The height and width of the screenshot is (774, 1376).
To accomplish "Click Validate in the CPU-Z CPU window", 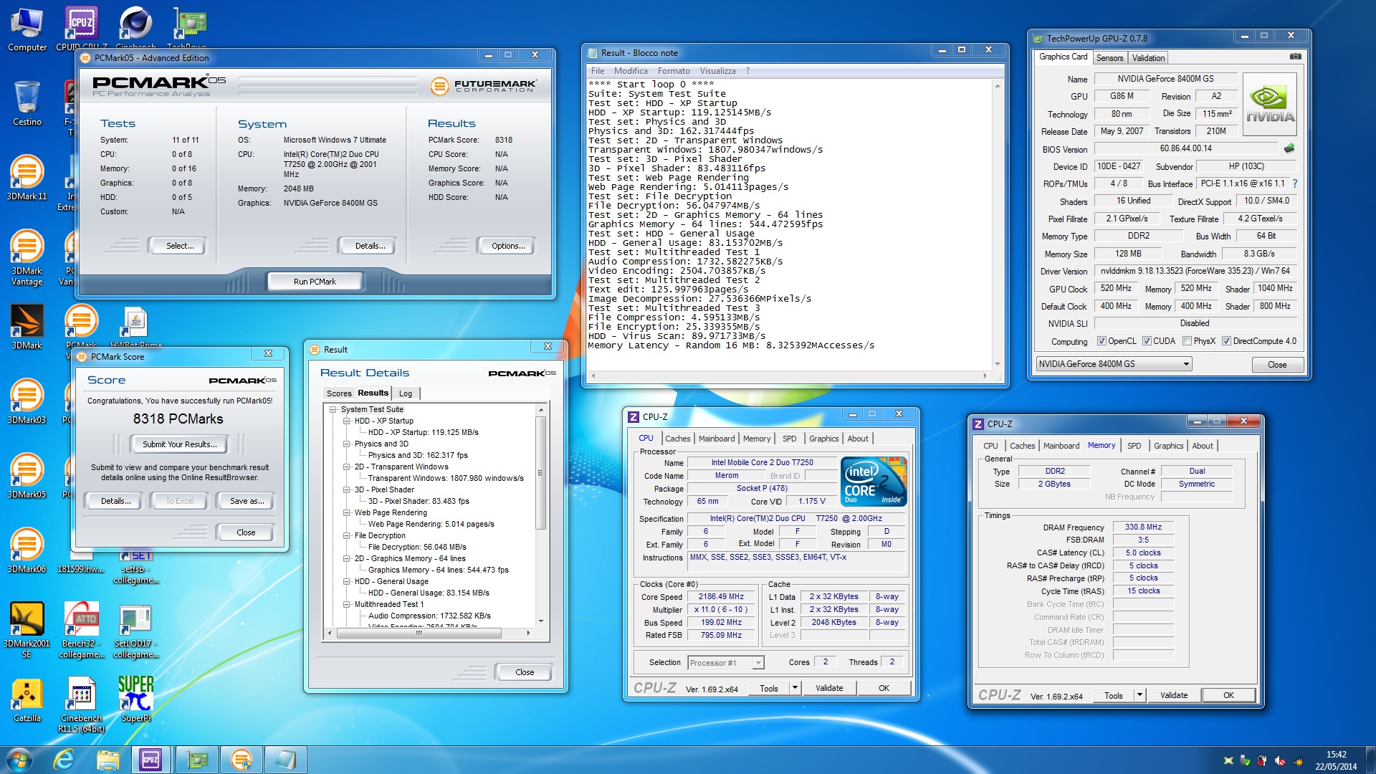I will (829, 688).
